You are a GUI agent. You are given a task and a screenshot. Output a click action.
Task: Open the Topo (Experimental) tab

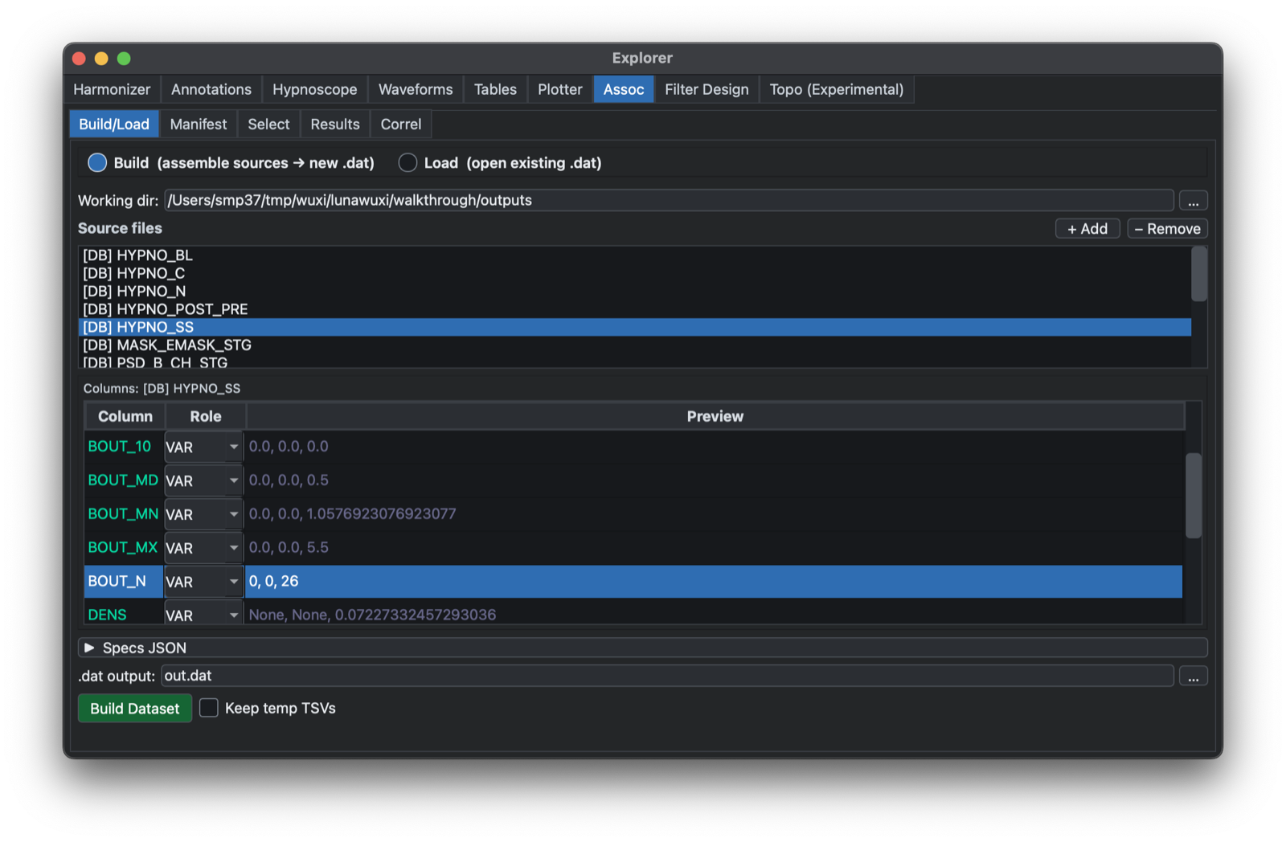[x=836, y=89]
